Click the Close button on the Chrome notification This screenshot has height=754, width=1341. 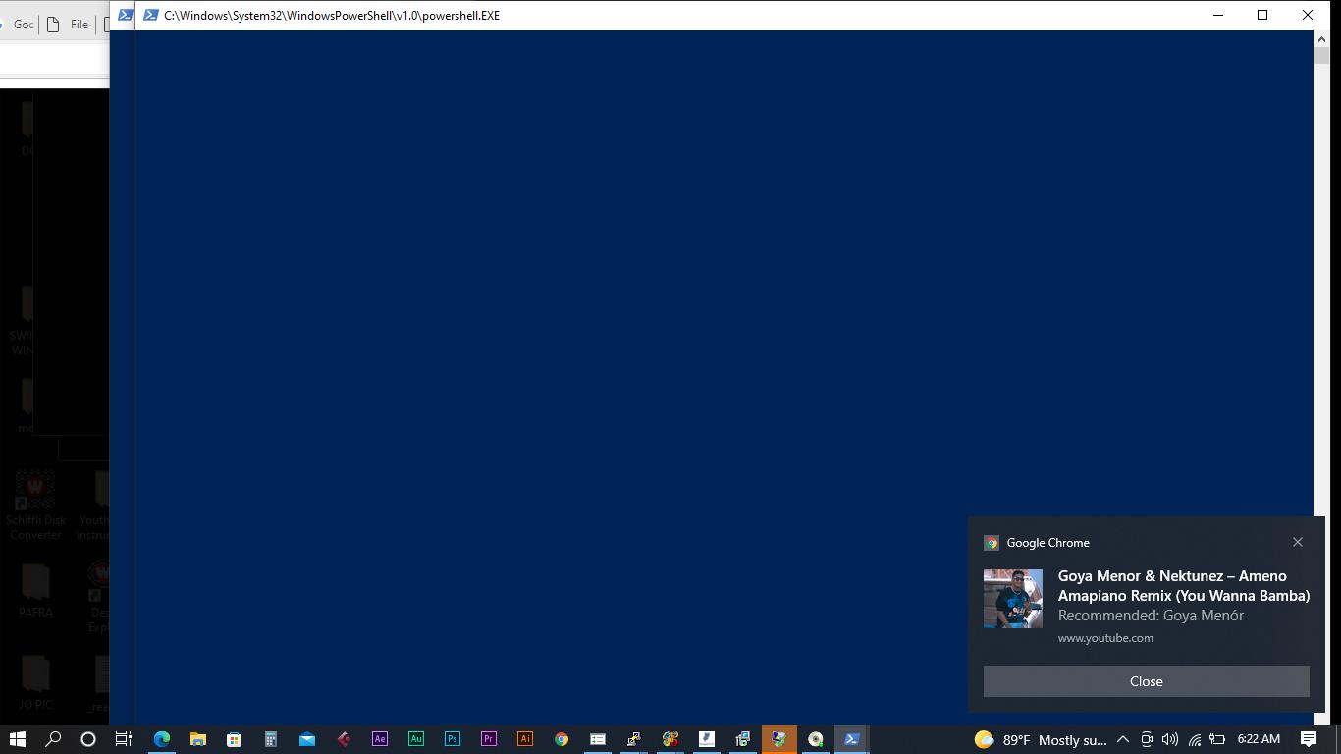[x=1146, y=681]
